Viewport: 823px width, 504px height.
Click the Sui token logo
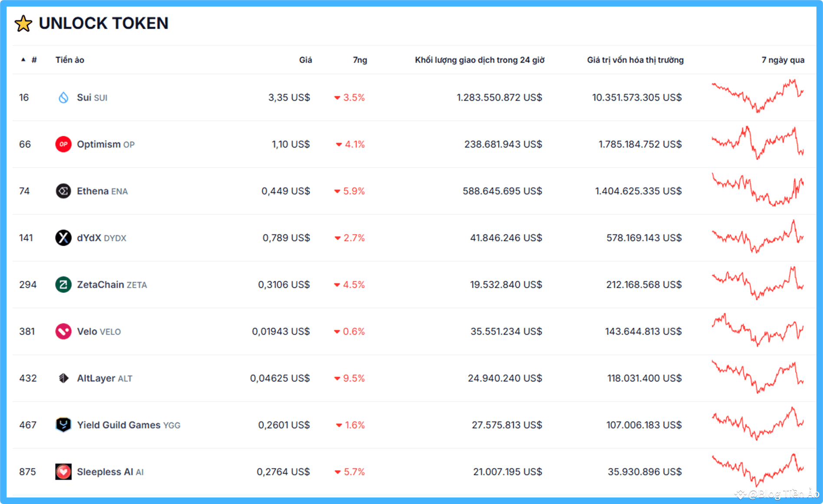tap(63, 97)
